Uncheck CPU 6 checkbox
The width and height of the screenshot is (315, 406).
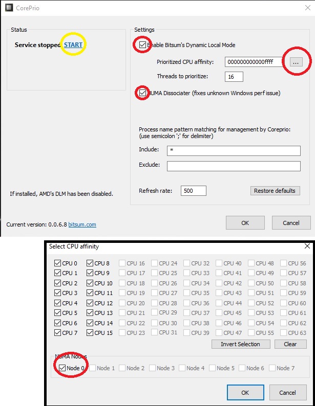pos(57,323)
